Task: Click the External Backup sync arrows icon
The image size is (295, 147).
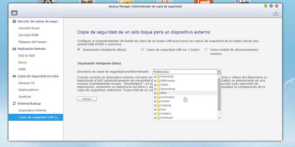Action: (14, 104)
